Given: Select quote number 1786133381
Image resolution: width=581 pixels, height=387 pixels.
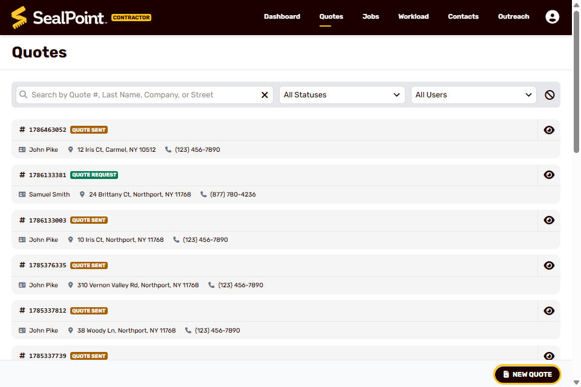Looking at the screenshot, I should tap(47, 175).
